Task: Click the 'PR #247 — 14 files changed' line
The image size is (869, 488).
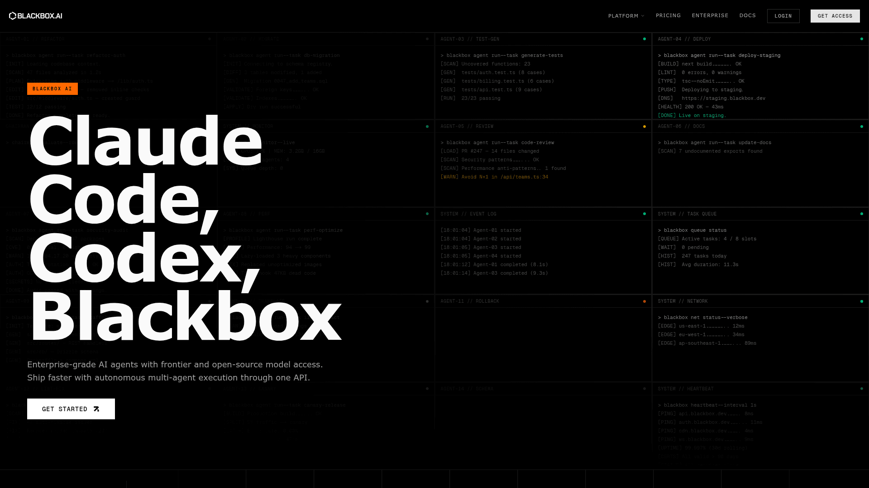Action: coord(490,151)
